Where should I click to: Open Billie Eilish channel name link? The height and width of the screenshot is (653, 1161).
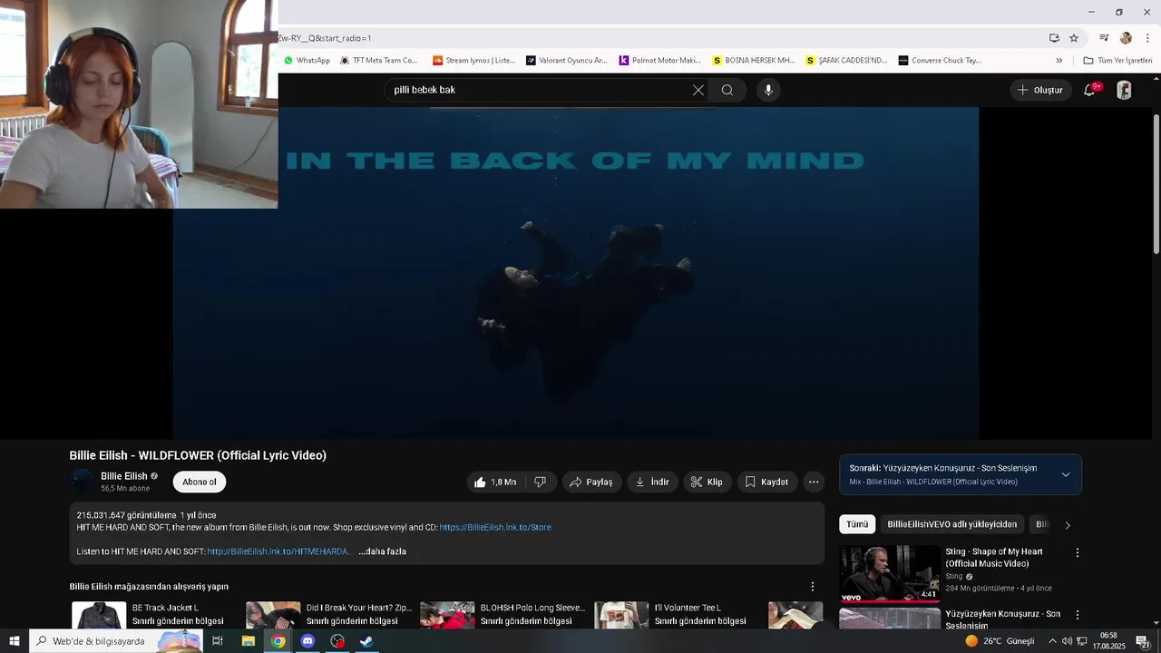[123, 476]
